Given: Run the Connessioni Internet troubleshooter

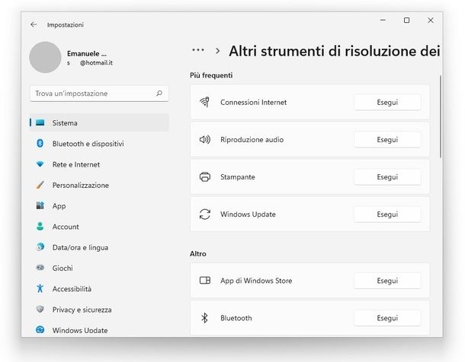Looking at the screenshot, I should pyautogui.click(x=387, y=103).
